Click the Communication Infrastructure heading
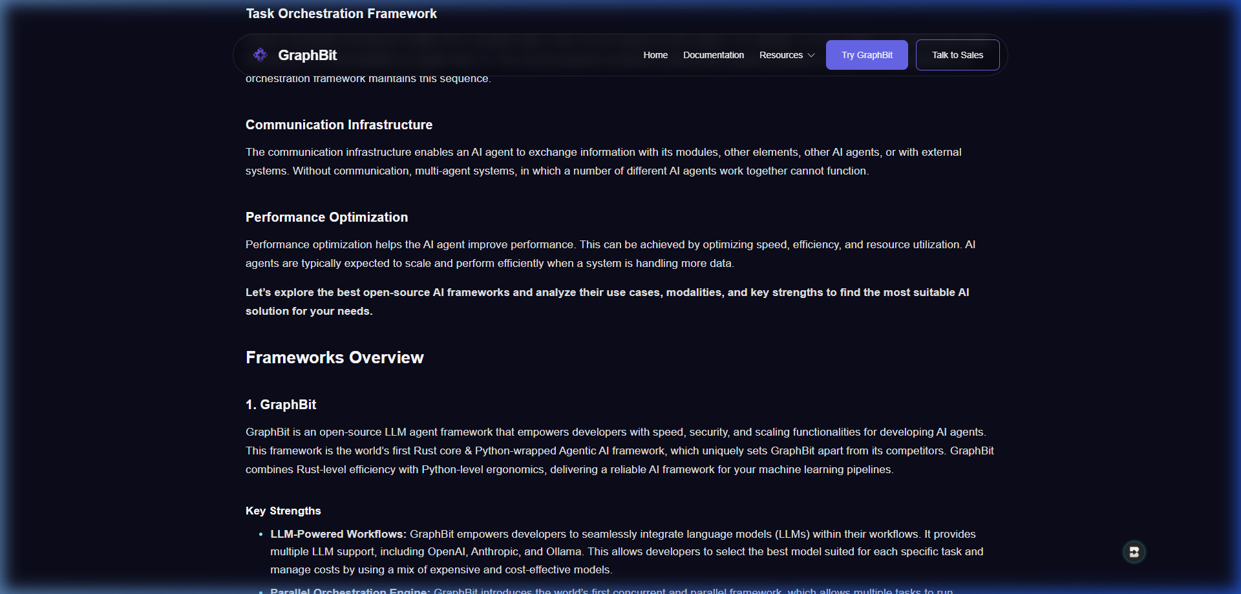The image size is (1241, 594). tap(339, 125)
